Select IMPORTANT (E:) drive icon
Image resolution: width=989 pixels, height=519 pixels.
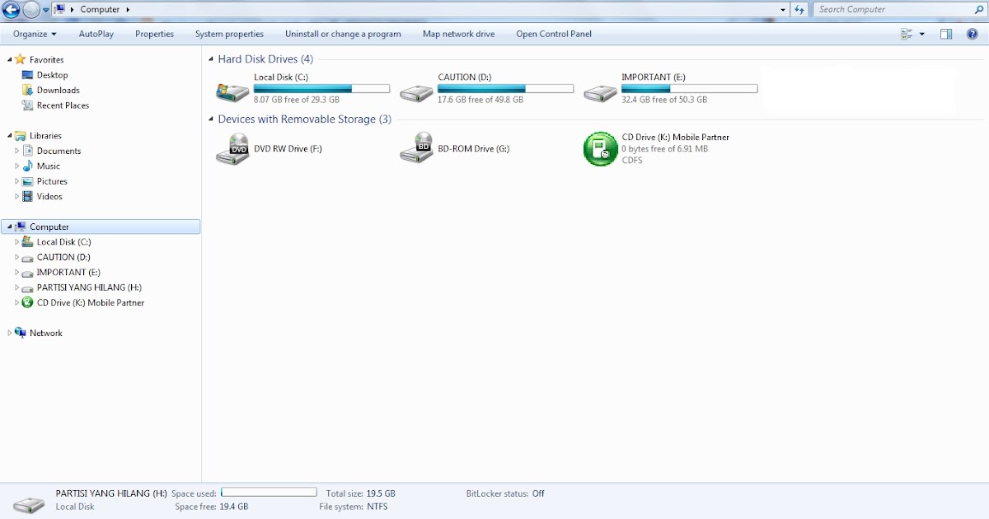(600, 92)
